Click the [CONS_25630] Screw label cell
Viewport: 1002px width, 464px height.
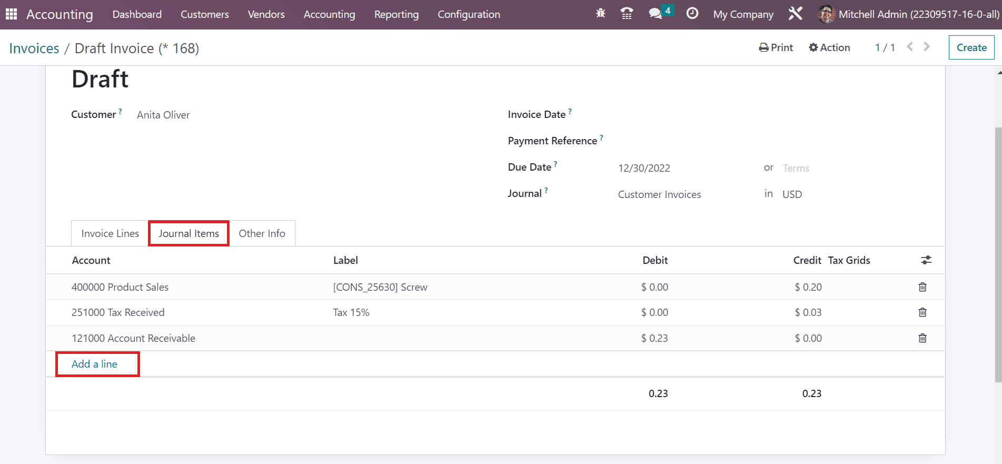[380, 287]
